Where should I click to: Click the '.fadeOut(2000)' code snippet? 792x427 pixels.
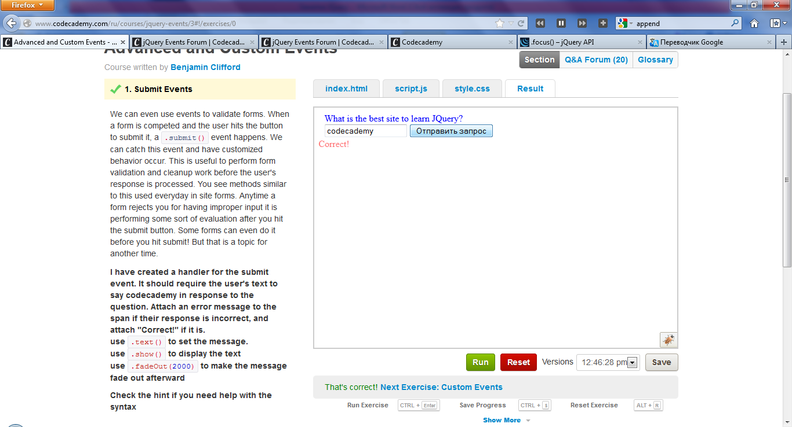pos(163,366)
